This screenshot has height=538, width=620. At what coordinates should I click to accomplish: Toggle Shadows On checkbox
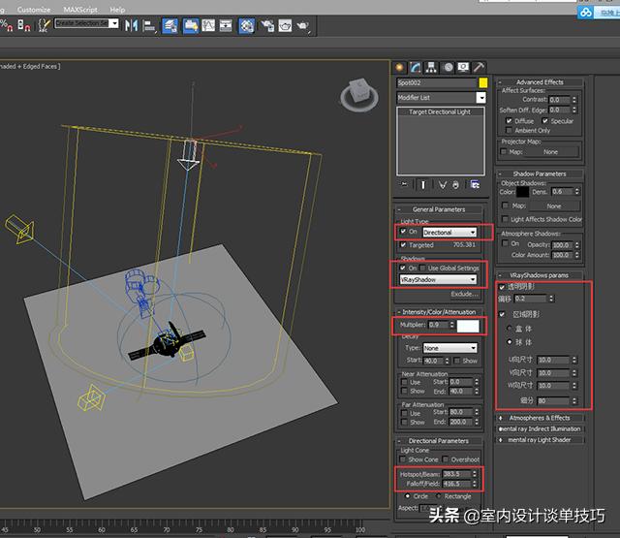coord(403,268)
